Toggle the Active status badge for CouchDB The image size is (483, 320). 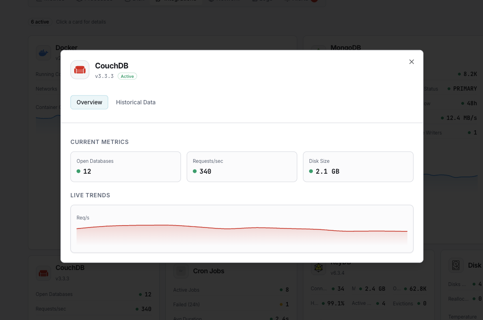pos(127,76)
